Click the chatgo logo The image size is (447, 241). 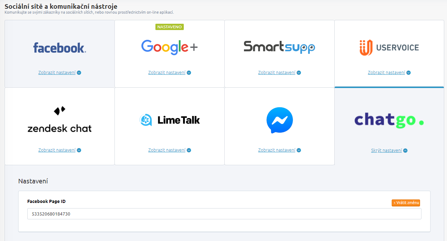pos(389,120)
